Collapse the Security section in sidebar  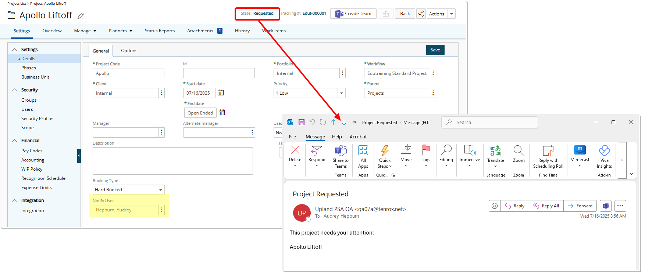click(x=15, y=90)
